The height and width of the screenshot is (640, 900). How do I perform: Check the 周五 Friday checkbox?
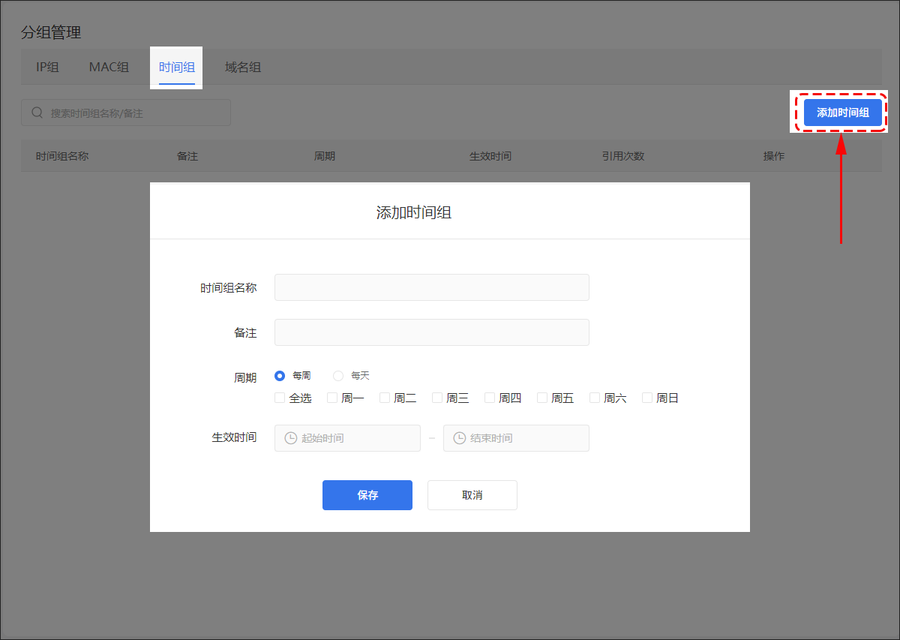coord(542,398)
